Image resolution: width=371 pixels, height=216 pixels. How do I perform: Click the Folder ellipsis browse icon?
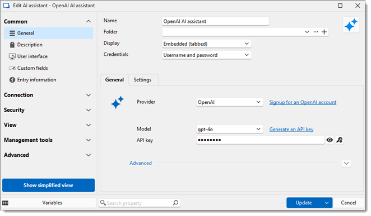coord(316,32)
